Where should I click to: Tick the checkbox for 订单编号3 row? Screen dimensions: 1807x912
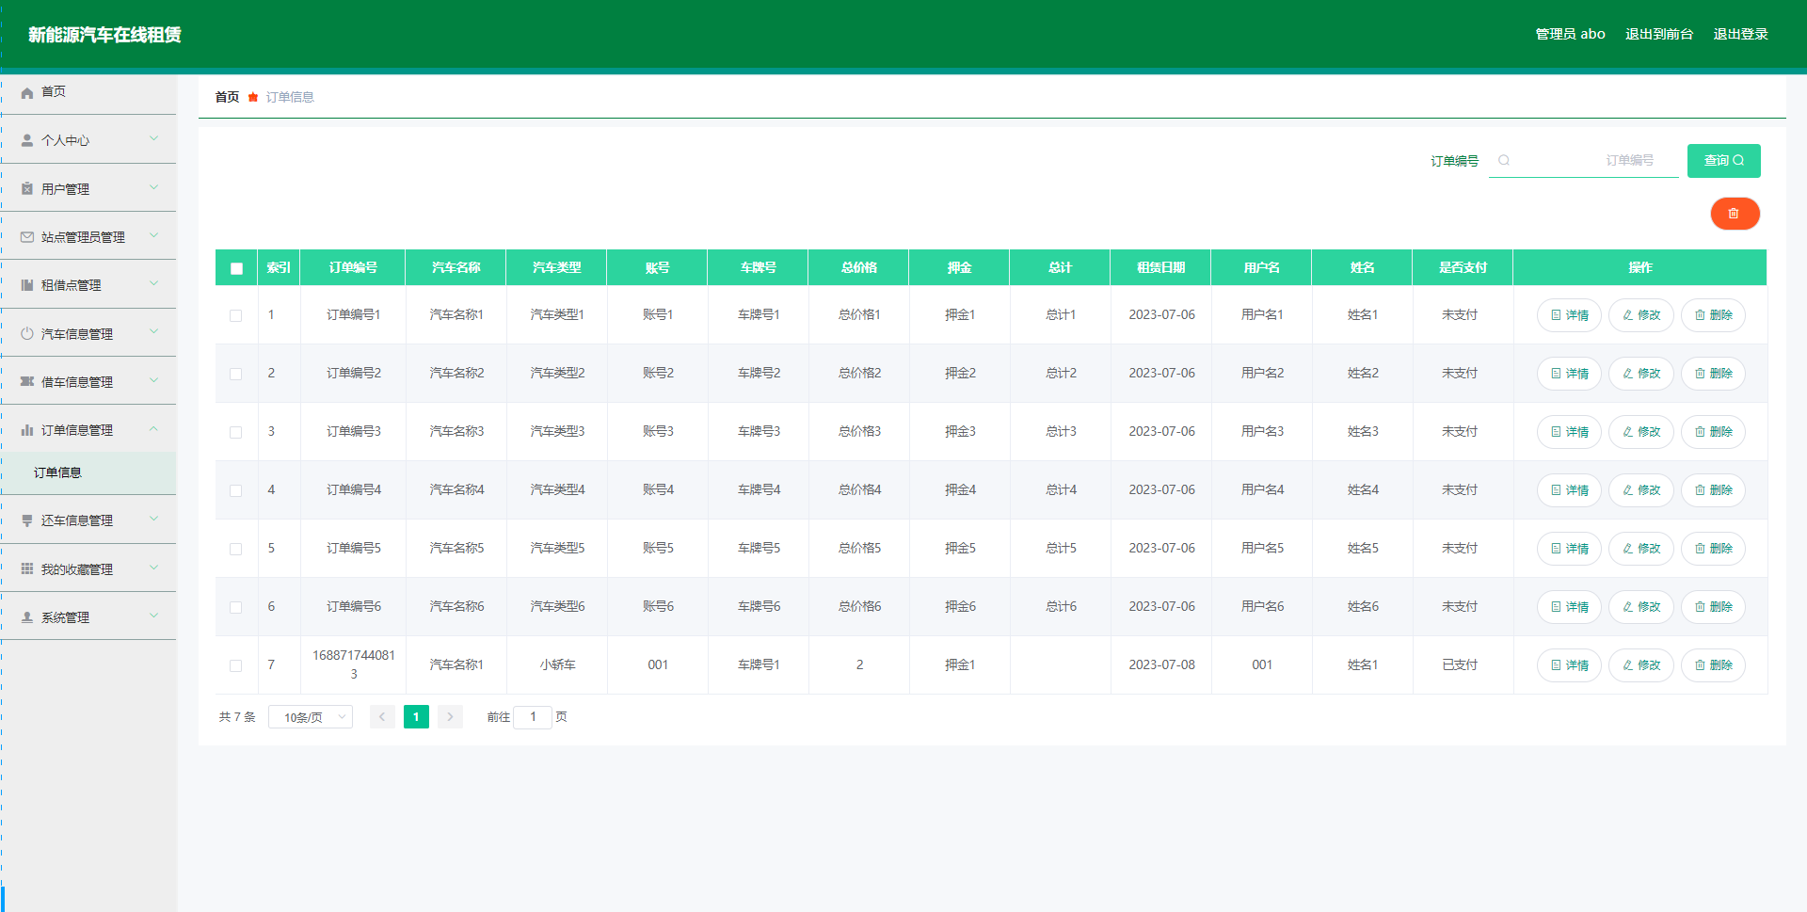point(236,432)
